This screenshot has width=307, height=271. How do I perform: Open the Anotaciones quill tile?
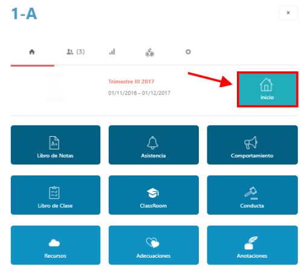tap(252, 245)
